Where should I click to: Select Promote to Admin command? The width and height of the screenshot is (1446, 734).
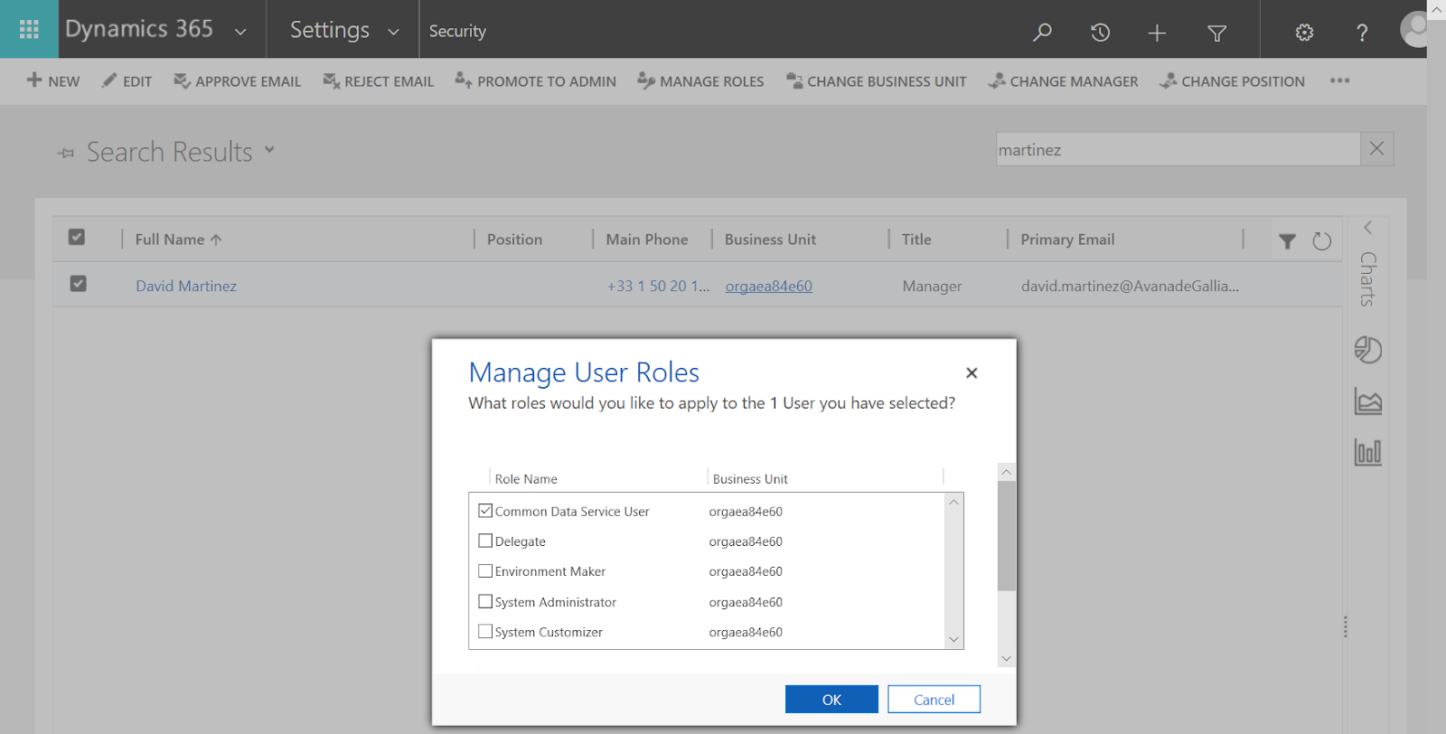click(535, 81)
